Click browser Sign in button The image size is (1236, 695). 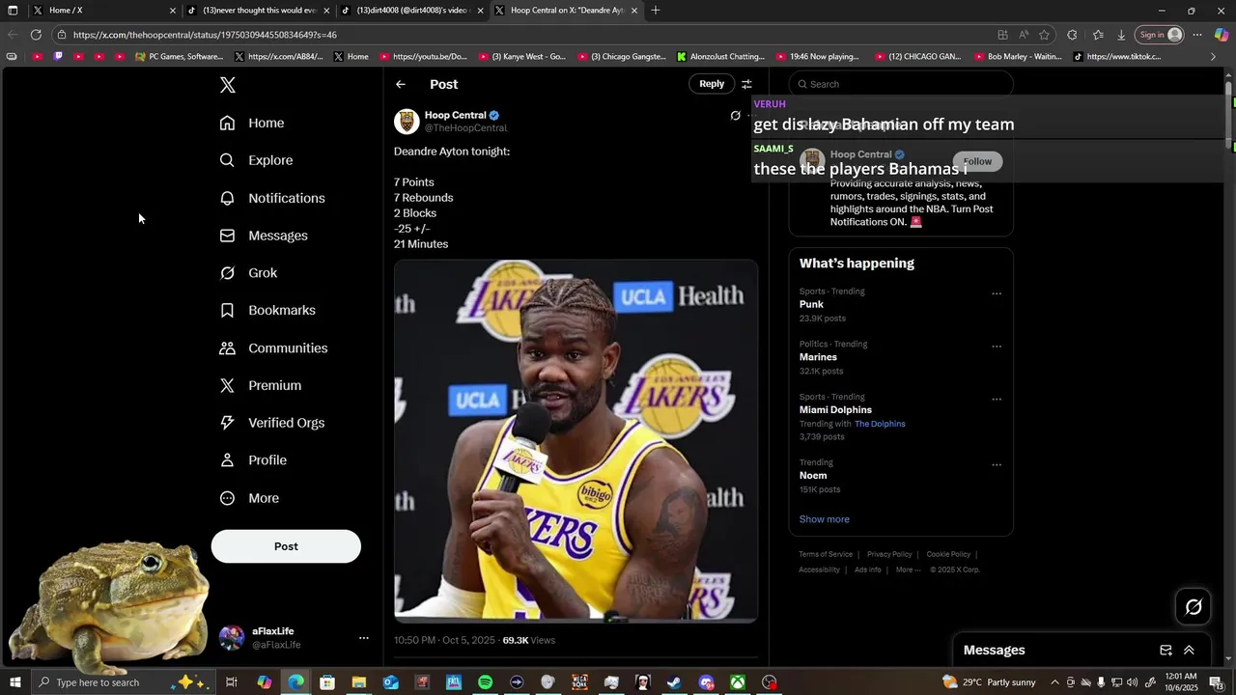(1160, 35)
